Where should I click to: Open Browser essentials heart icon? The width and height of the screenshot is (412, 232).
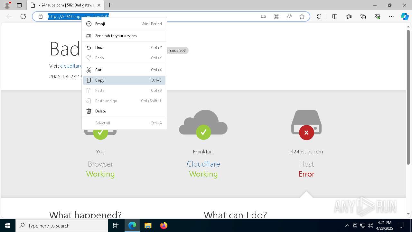click(377, 16)
